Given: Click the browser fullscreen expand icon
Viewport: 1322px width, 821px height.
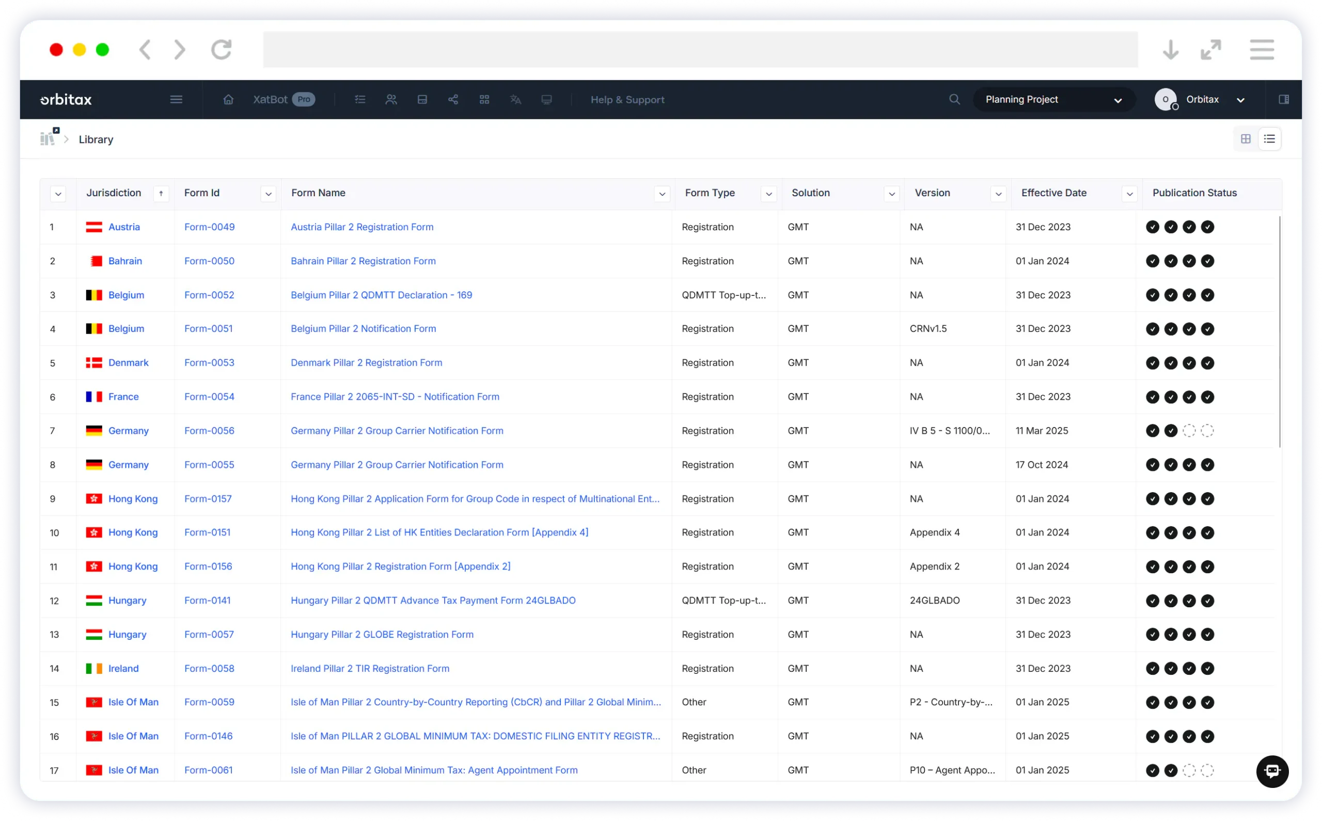Looking at the screenshot, I should [x=1210, y=50].
